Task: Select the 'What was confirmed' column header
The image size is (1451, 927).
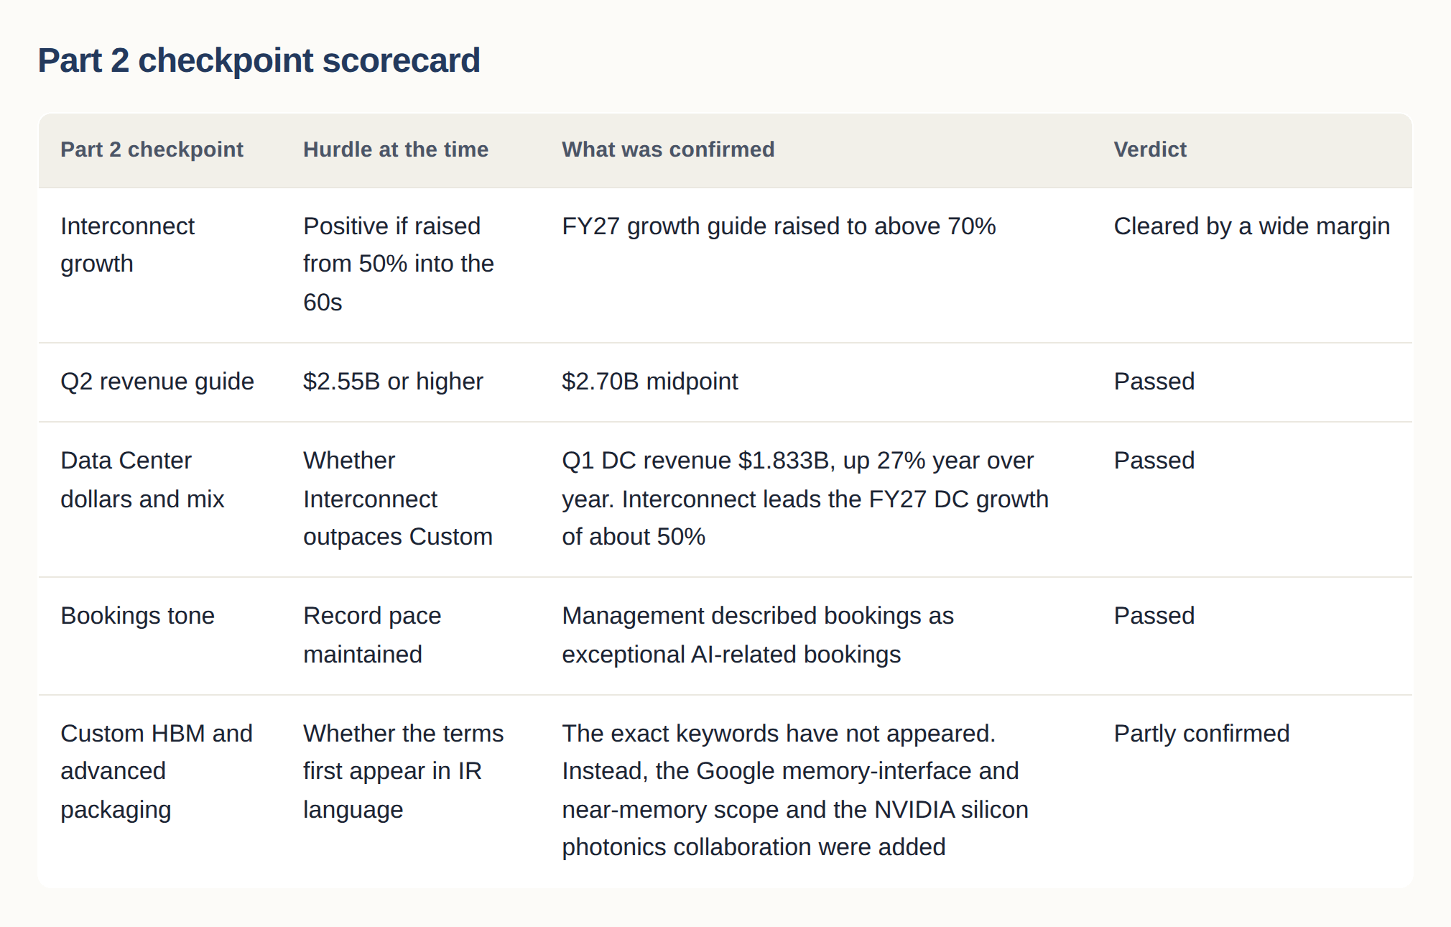Action: tap(668, 149)
